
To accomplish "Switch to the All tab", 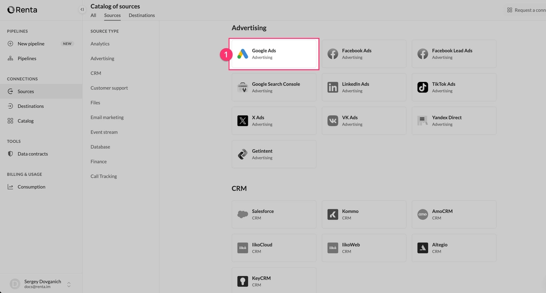I will (x=93, y=15).
